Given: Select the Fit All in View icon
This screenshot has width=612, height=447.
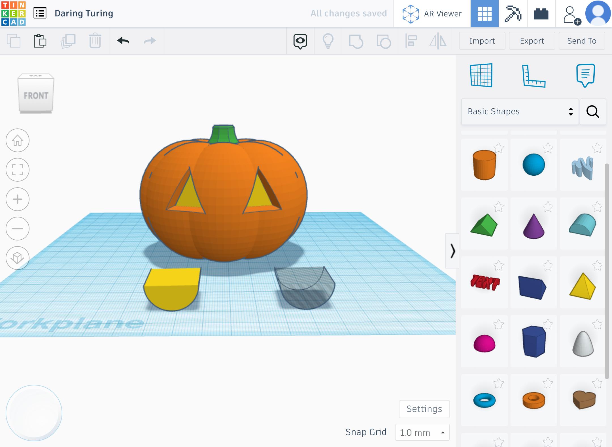Looking at the screenshot, I should point(18,169).
